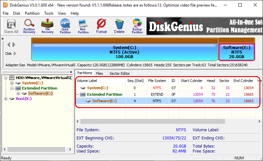Select the Extended Partition row label in the table

105,94
